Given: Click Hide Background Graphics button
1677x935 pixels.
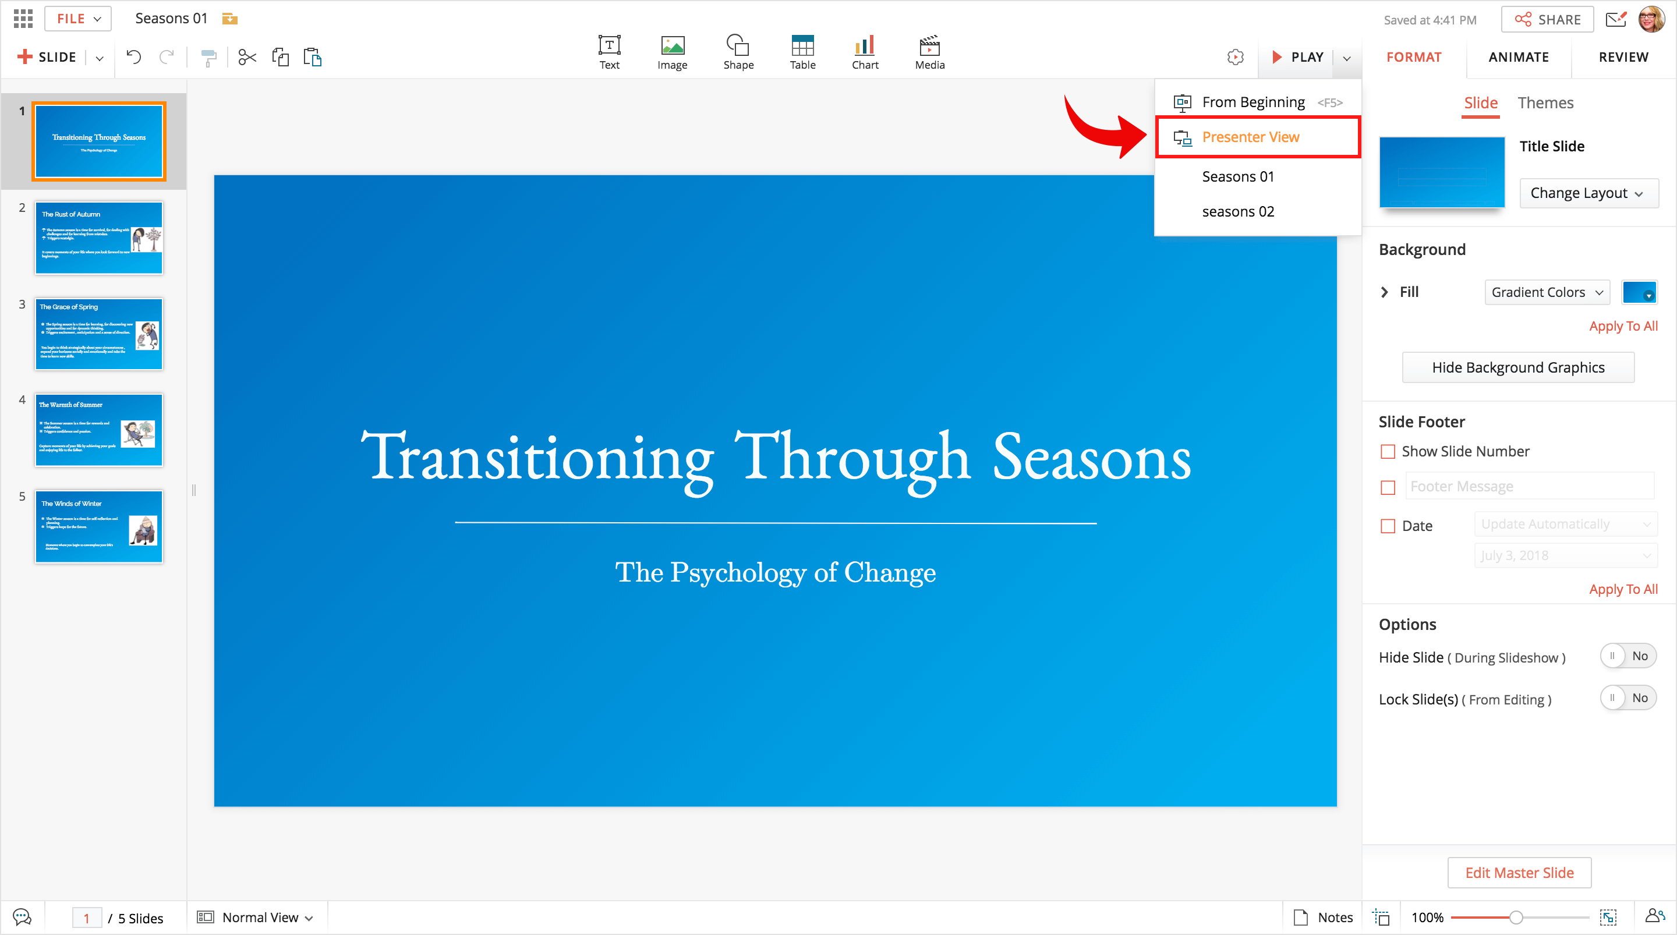Looking at the screenshot, I should [1517, 367].
